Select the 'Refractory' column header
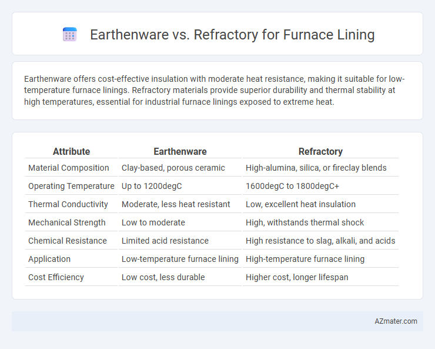This screenshot has width=435, height=349. click(320, 151)
